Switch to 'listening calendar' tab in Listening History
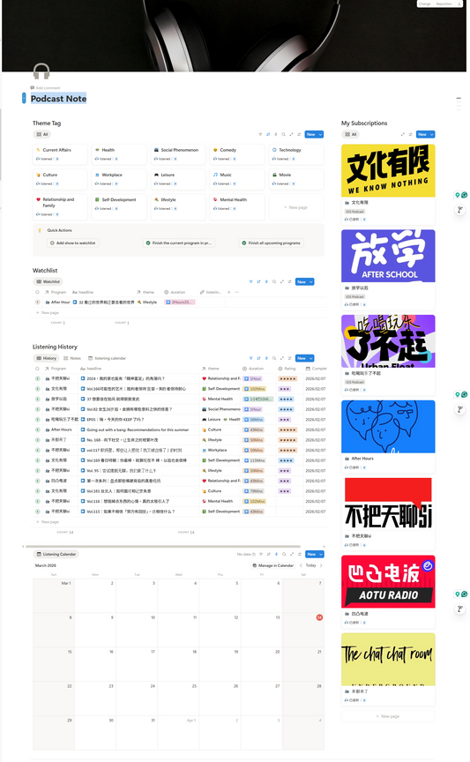Screen dimensions: 470x762 click(x=107, y=358)
